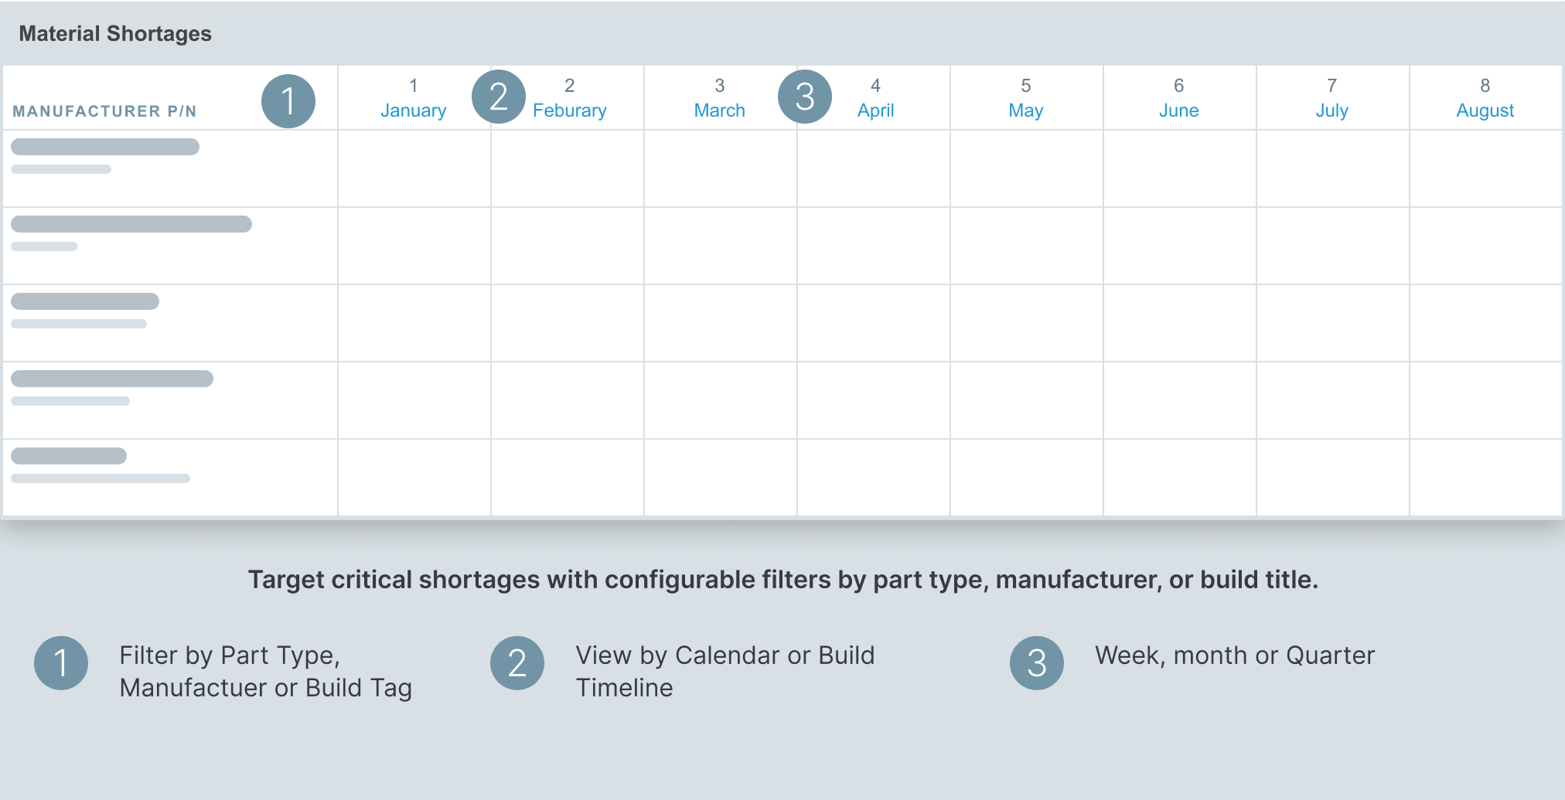Open the March column header
1565x800 pixels.
pos(720,98)
